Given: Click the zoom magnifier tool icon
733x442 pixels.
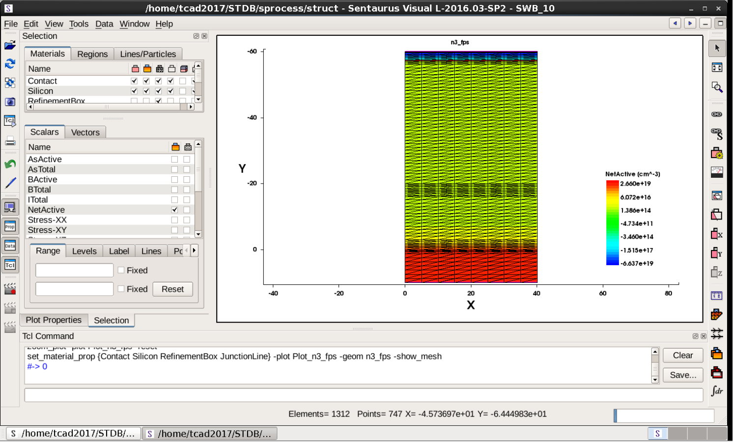Looking at the screenshot, I should [x=717, y=87].
